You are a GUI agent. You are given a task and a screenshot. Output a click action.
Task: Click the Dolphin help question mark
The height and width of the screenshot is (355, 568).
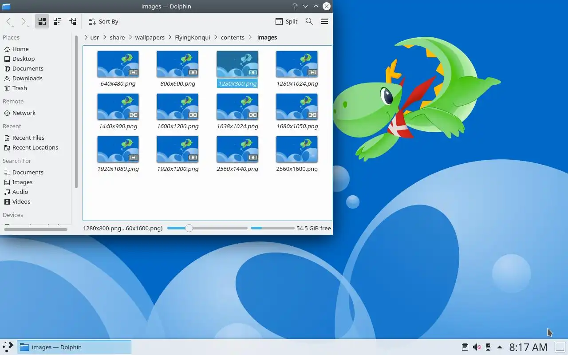pyautogui.click(x=295, y=6)
